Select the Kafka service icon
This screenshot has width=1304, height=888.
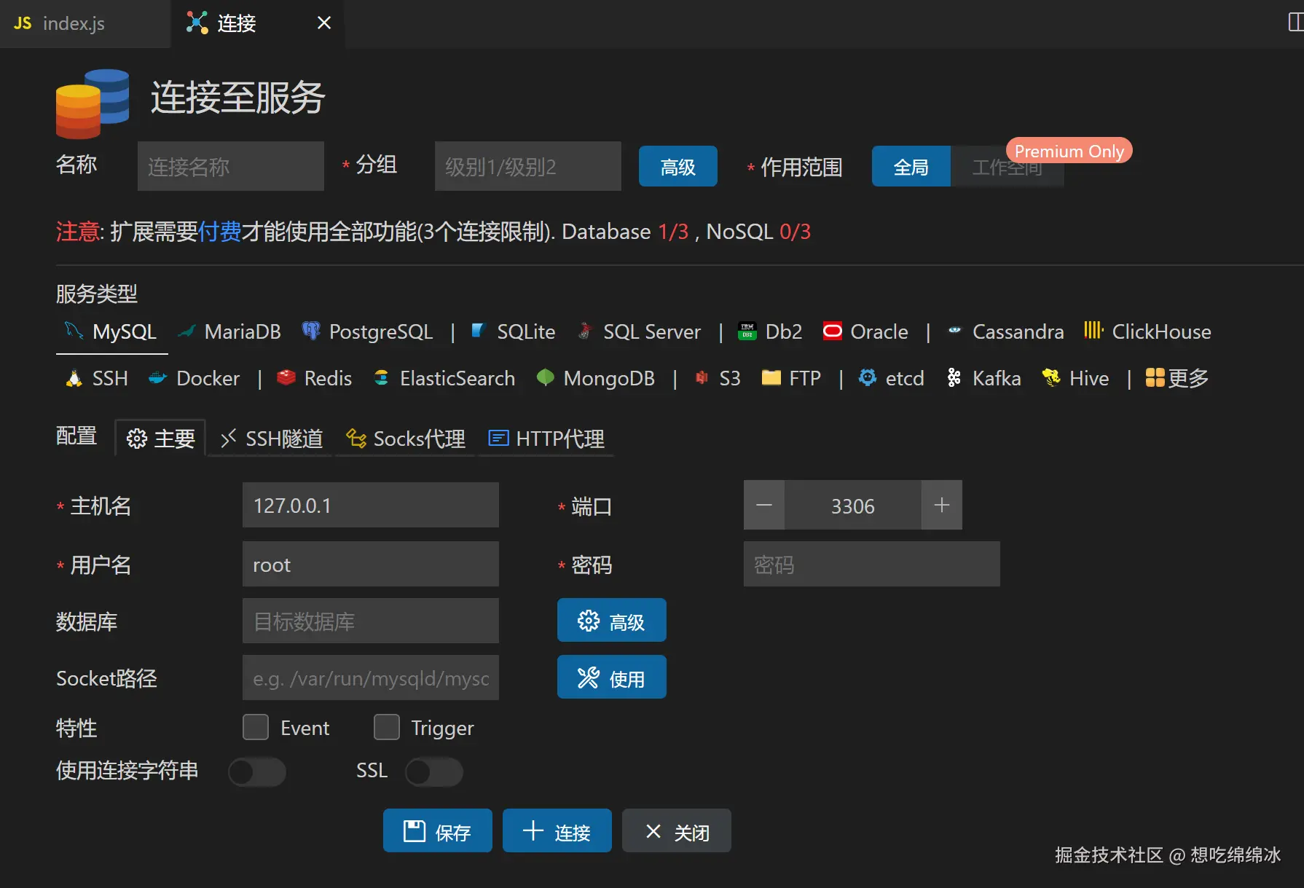(x=954, y=378)
